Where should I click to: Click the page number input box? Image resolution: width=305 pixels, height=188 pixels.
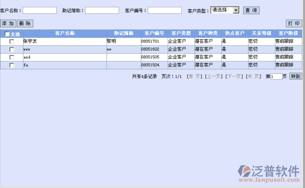click(x=276, y=76)
